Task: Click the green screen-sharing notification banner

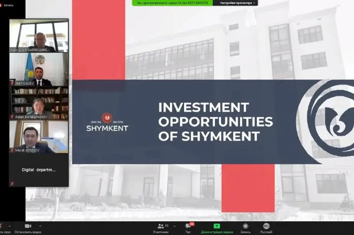Action: (173, 3)
